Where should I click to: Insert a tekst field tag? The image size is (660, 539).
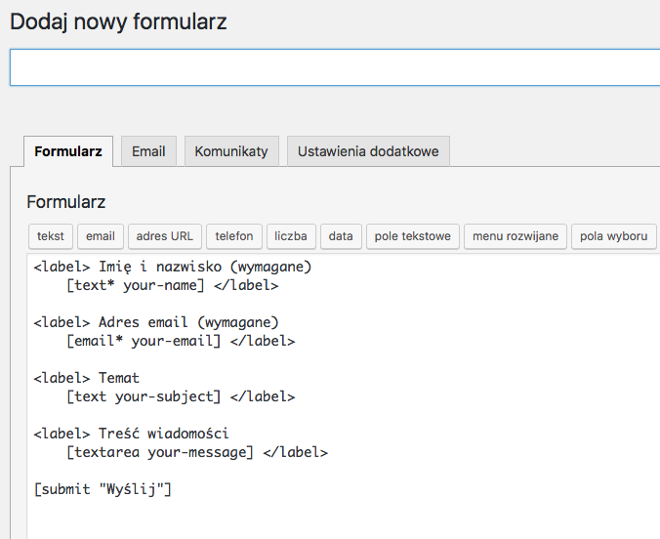51,236
